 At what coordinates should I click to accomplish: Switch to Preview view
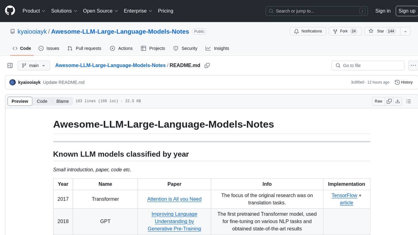20,101
